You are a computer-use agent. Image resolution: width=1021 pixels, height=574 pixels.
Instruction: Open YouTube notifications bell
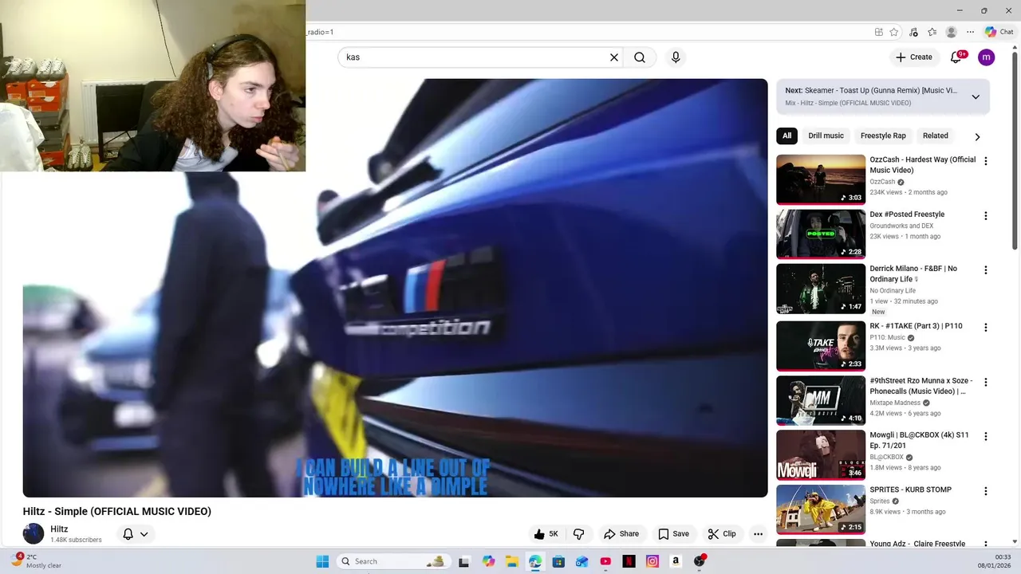coord(956,57)
